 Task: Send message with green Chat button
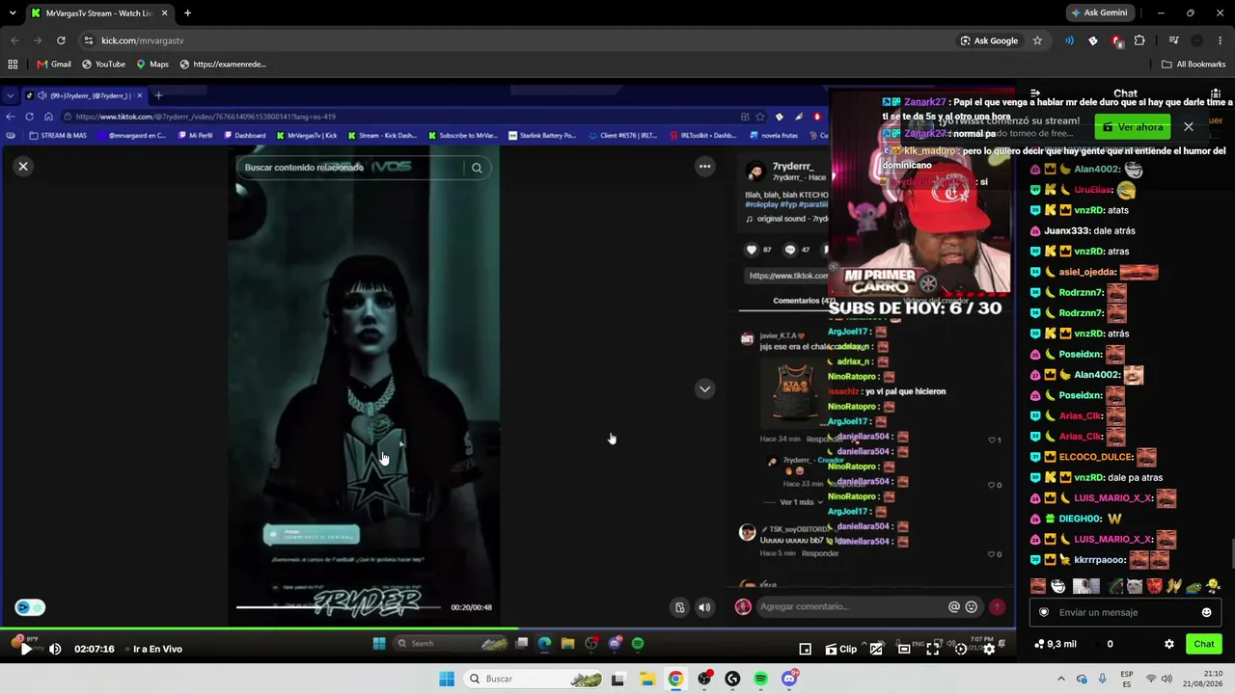click(1204, 644)
